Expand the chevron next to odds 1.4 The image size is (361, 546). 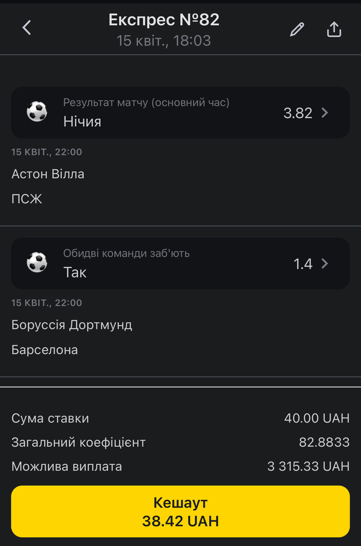(x=325, y=264)
